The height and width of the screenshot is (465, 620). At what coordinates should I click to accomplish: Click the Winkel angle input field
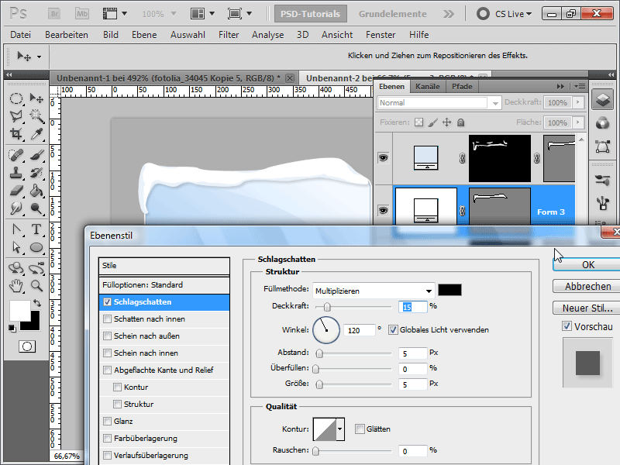pyautogui.click(x=359, y=330)
